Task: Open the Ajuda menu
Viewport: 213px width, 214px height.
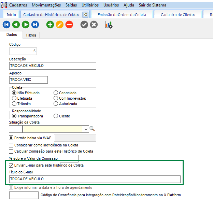Action: [x=129, y=5]
